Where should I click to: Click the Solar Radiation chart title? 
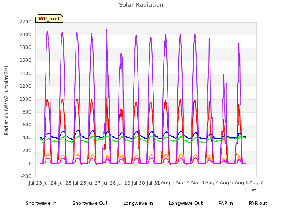(x=141, y=5)
